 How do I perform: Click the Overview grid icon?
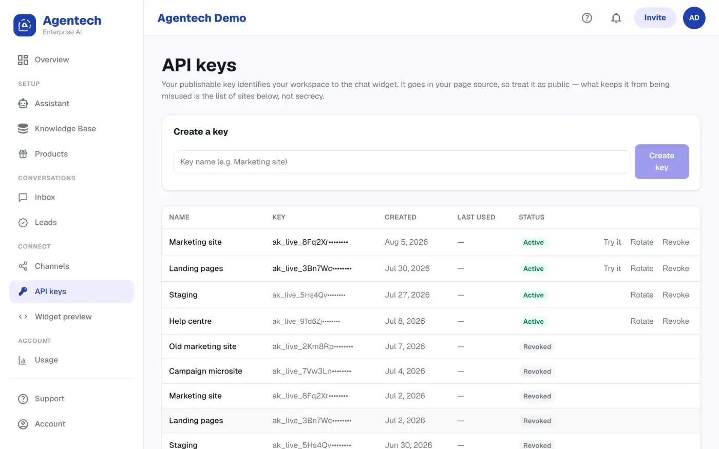tap(23, 60)
